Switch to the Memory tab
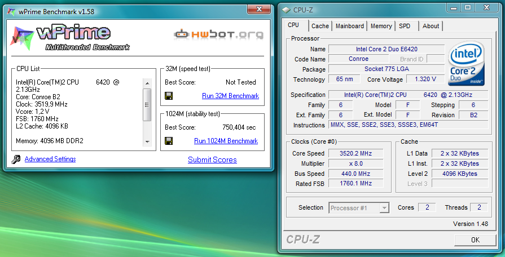Viewport: 505px width, 257px height. click(x=381, y=26)
